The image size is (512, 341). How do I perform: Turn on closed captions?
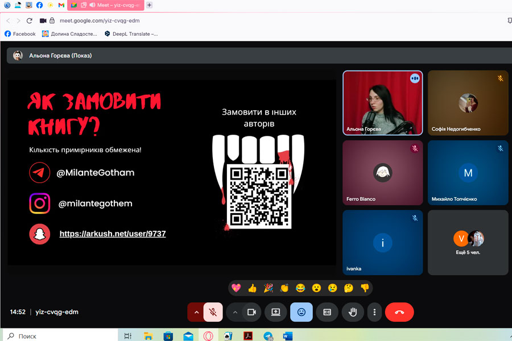click(327, 312)
